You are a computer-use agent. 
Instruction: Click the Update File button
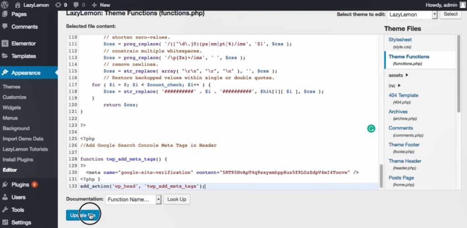(x=83, y=215)
